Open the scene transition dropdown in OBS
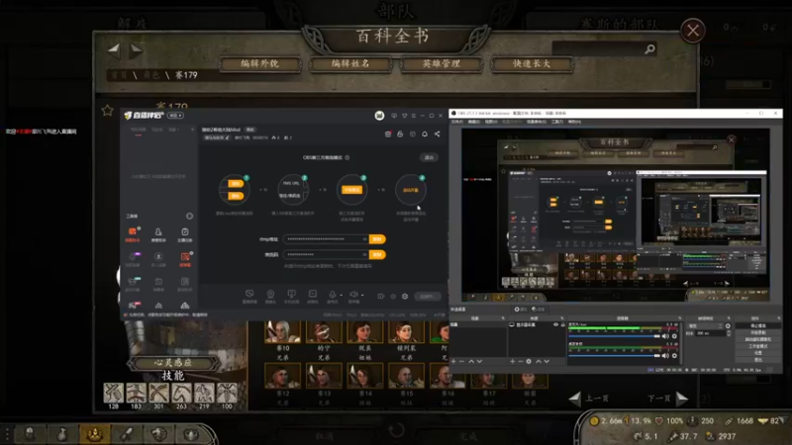Image resolution: width=792 pixels, height=445 pixels. tap(706, 326)
